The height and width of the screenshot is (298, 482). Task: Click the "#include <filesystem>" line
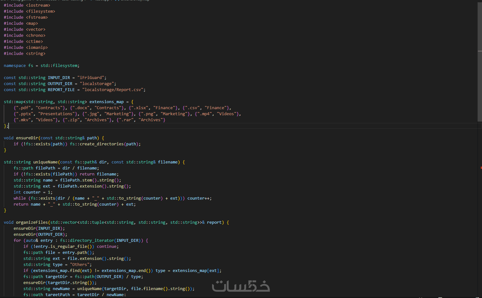click(30, 11)
